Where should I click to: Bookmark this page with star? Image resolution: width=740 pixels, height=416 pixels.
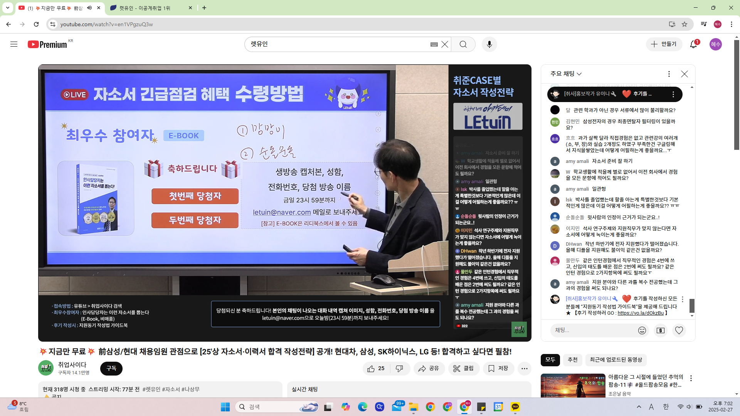684,24
